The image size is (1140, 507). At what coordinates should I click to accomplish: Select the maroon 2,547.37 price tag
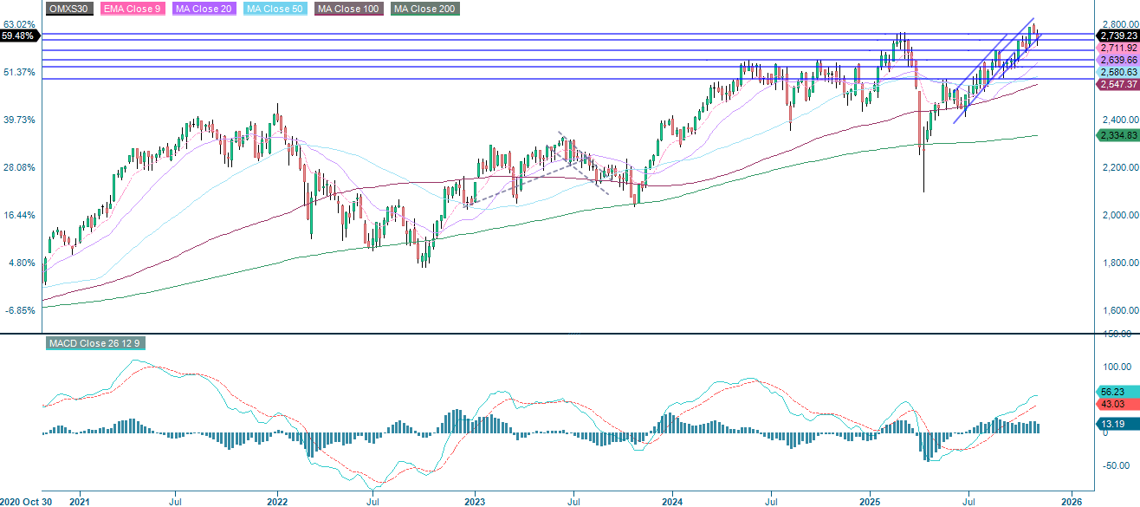tap(1117, 85)
